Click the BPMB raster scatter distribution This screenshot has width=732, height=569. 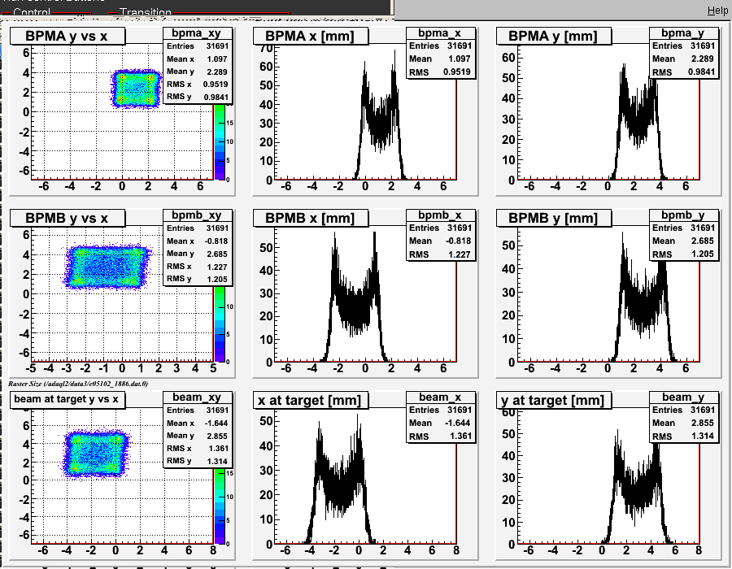pyautogui.click(x=107, y=267)
